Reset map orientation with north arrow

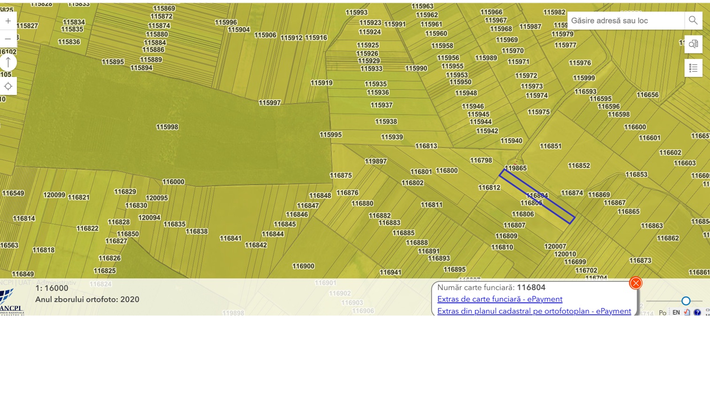pyautogui.click(x=8, y=62)
